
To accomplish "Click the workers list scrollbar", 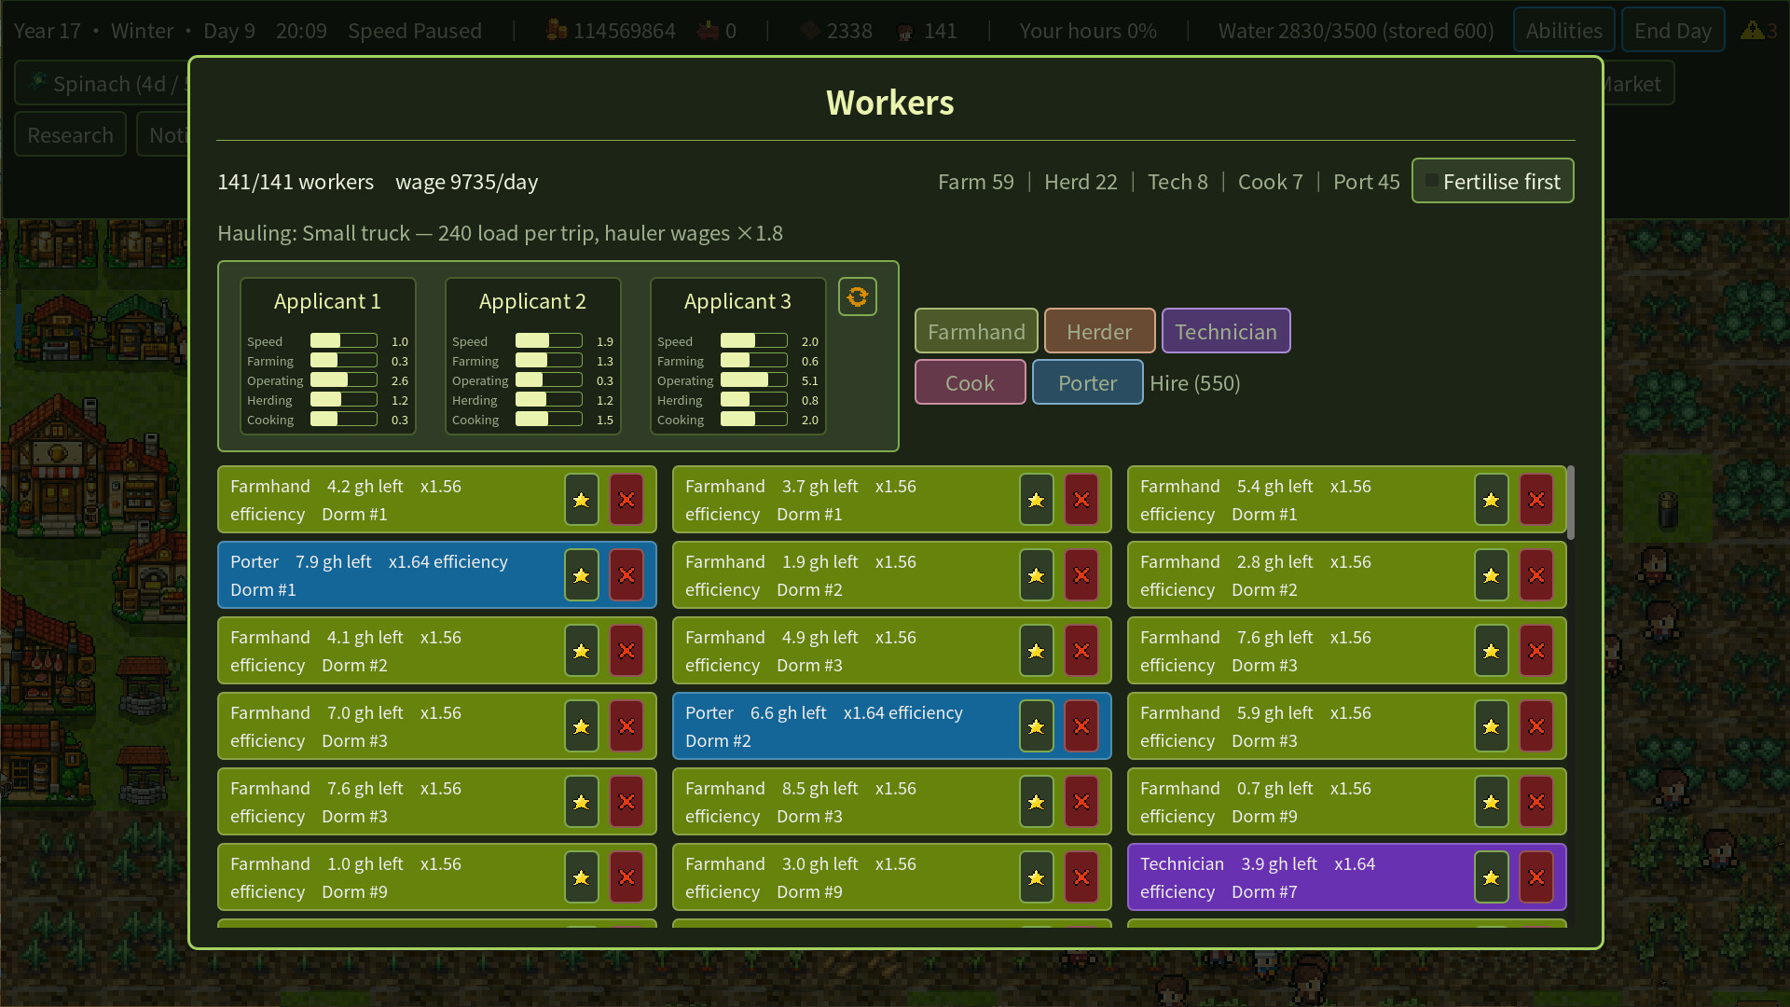I will pos(1571,502).
